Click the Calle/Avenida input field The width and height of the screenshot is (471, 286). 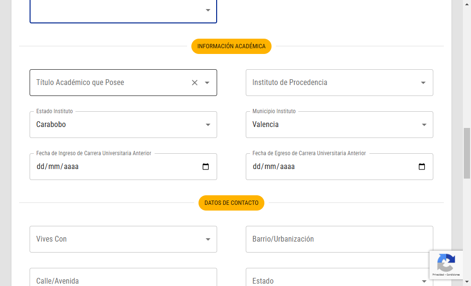coord(123,277)
